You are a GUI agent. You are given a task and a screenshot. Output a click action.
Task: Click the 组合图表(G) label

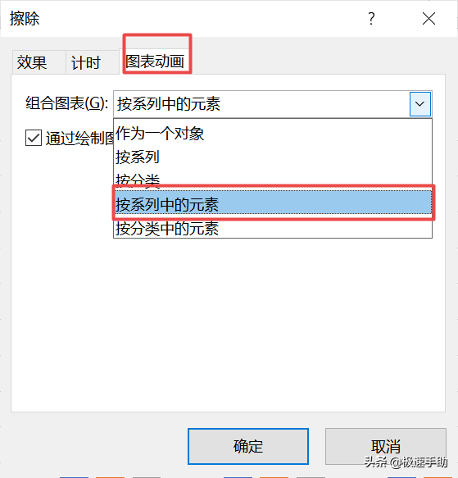[66, 103]
